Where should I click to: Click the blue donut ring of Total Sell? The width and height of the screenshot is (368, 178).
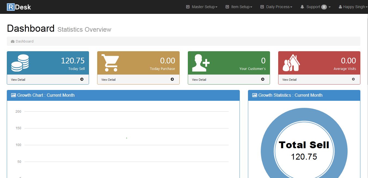tap(267, 151)
